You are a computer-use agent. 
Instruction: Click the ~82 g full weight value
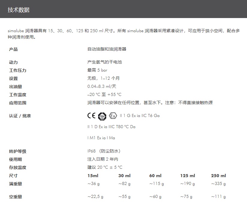(125, 183)
